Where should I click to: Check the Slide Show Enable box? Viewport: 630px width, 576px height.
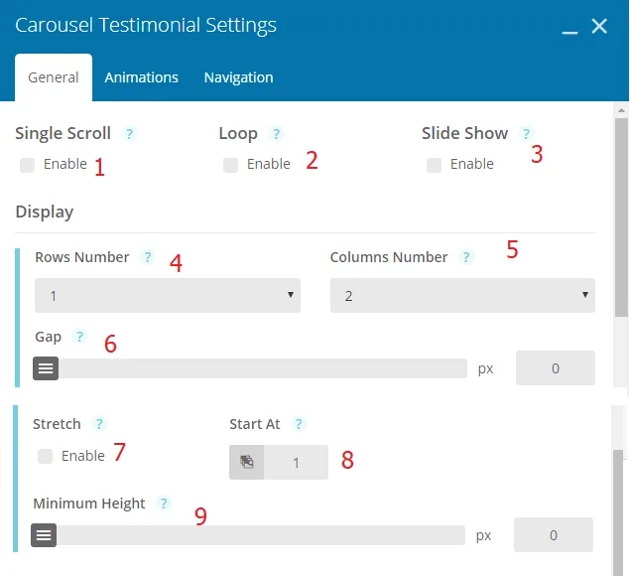[434, 165]
